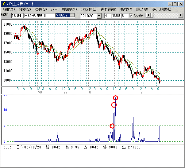Click the red-circled peak at level 5
Image resolution: width=185 pixels, height=168 pixels.
[112, 126]
